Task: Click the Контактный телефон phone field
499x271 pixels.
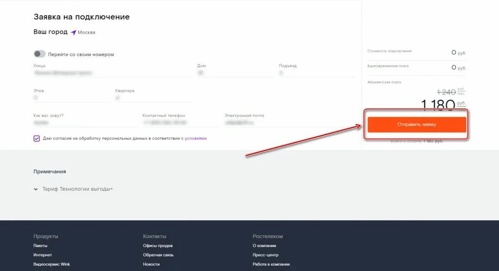Action: click(x=180, y=123)
